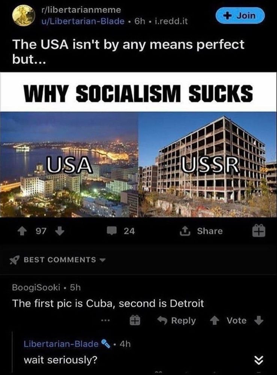Award BoogiSooki's comment with the gift icon
This screenshot has width=277, height=375.
(x=135, y=321)
